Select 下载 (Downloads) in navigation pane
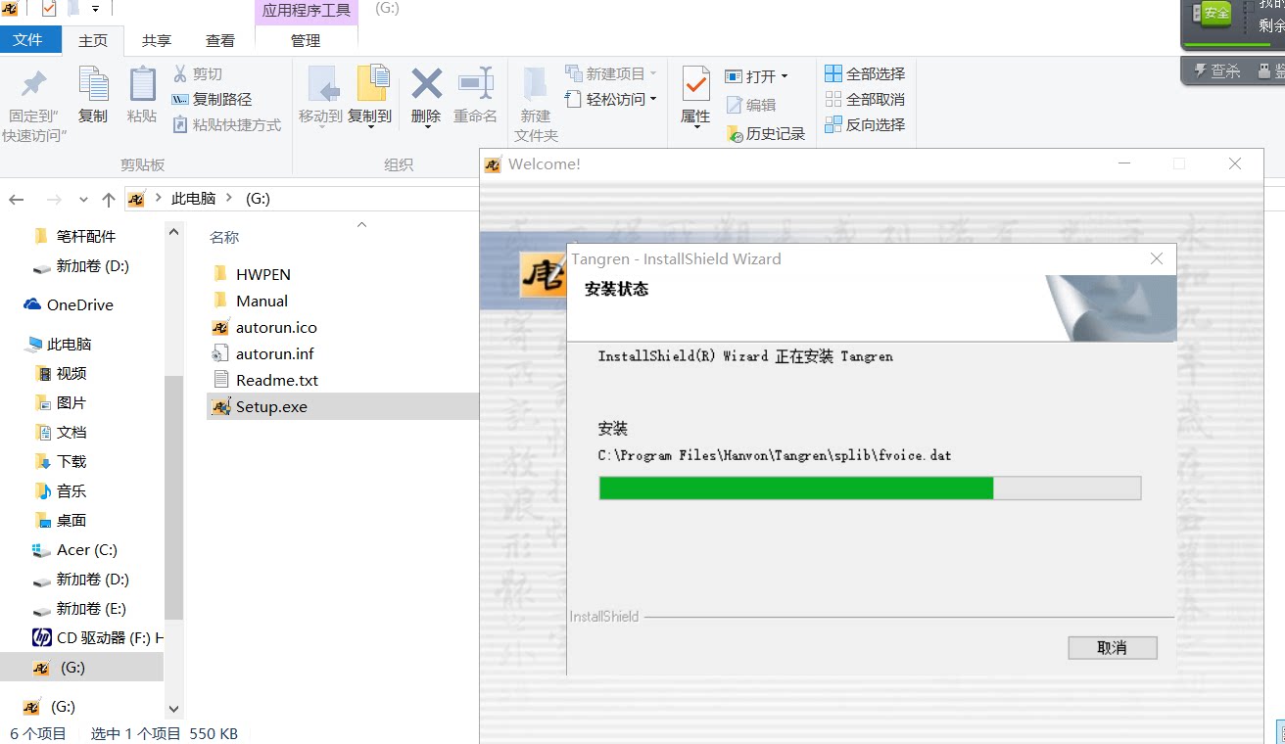Image resolution: width=1285 pixels, height=744 pixels. click(62, 461)
